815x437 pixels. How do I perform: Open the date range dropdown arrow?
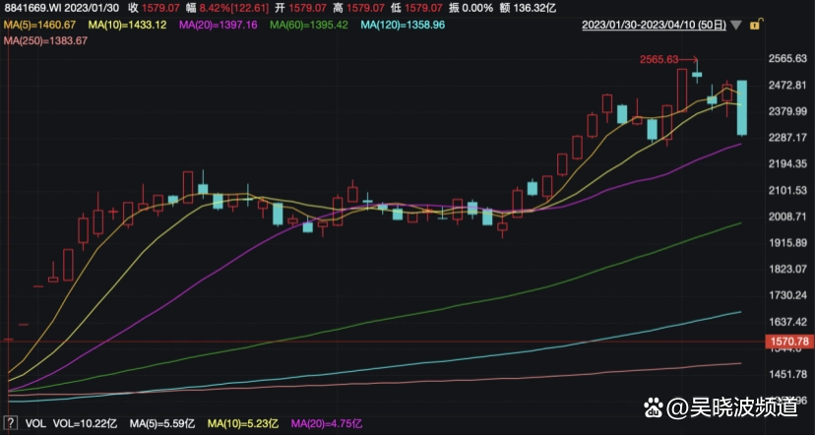pyautogui.click(x=735, y=25)
